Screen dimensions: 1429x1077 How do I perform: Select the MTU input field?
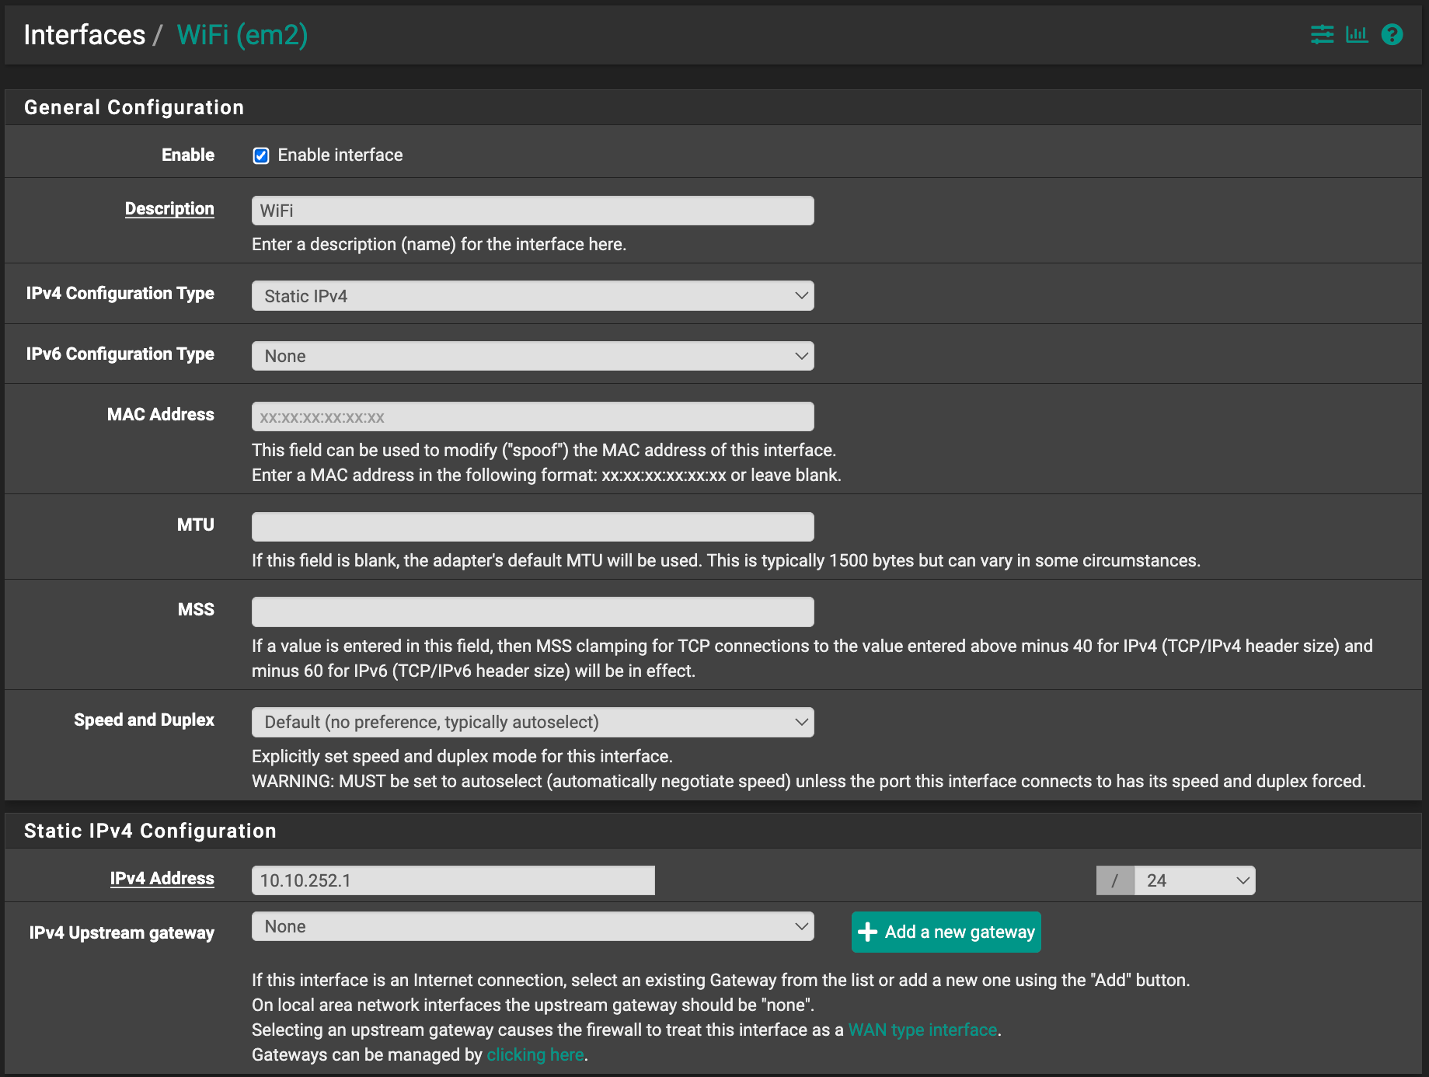click(532, 526)
